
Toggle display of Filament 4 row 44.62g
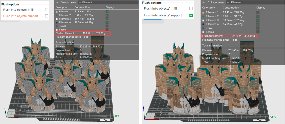coord(258,24)
